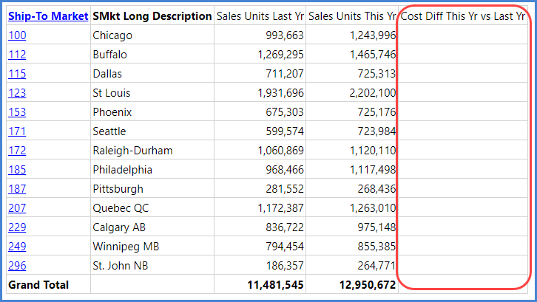Open market link 112 for Buffalo
The image size is (537, 302).
(17, 55)
